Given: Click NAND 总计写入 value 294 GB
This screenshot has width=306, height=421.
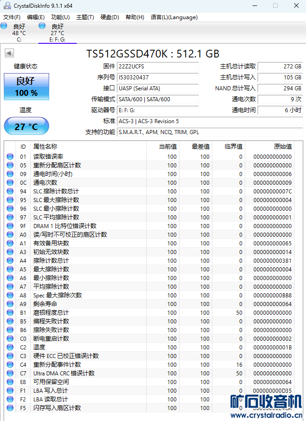Looking at the screenshot, I should coord(280,88).
